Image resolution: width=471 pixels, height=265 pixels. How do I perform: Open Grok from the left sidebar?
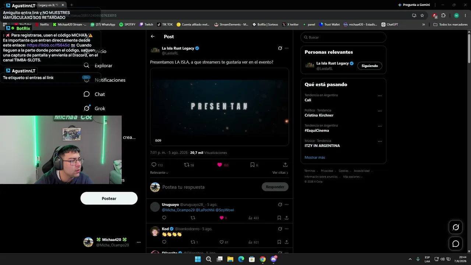[x=95, y=109]
